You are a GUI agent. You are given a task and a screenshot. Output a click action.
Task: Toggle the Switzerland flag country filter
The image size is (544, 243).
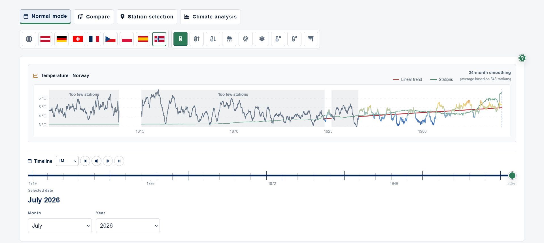click(78, 39)
